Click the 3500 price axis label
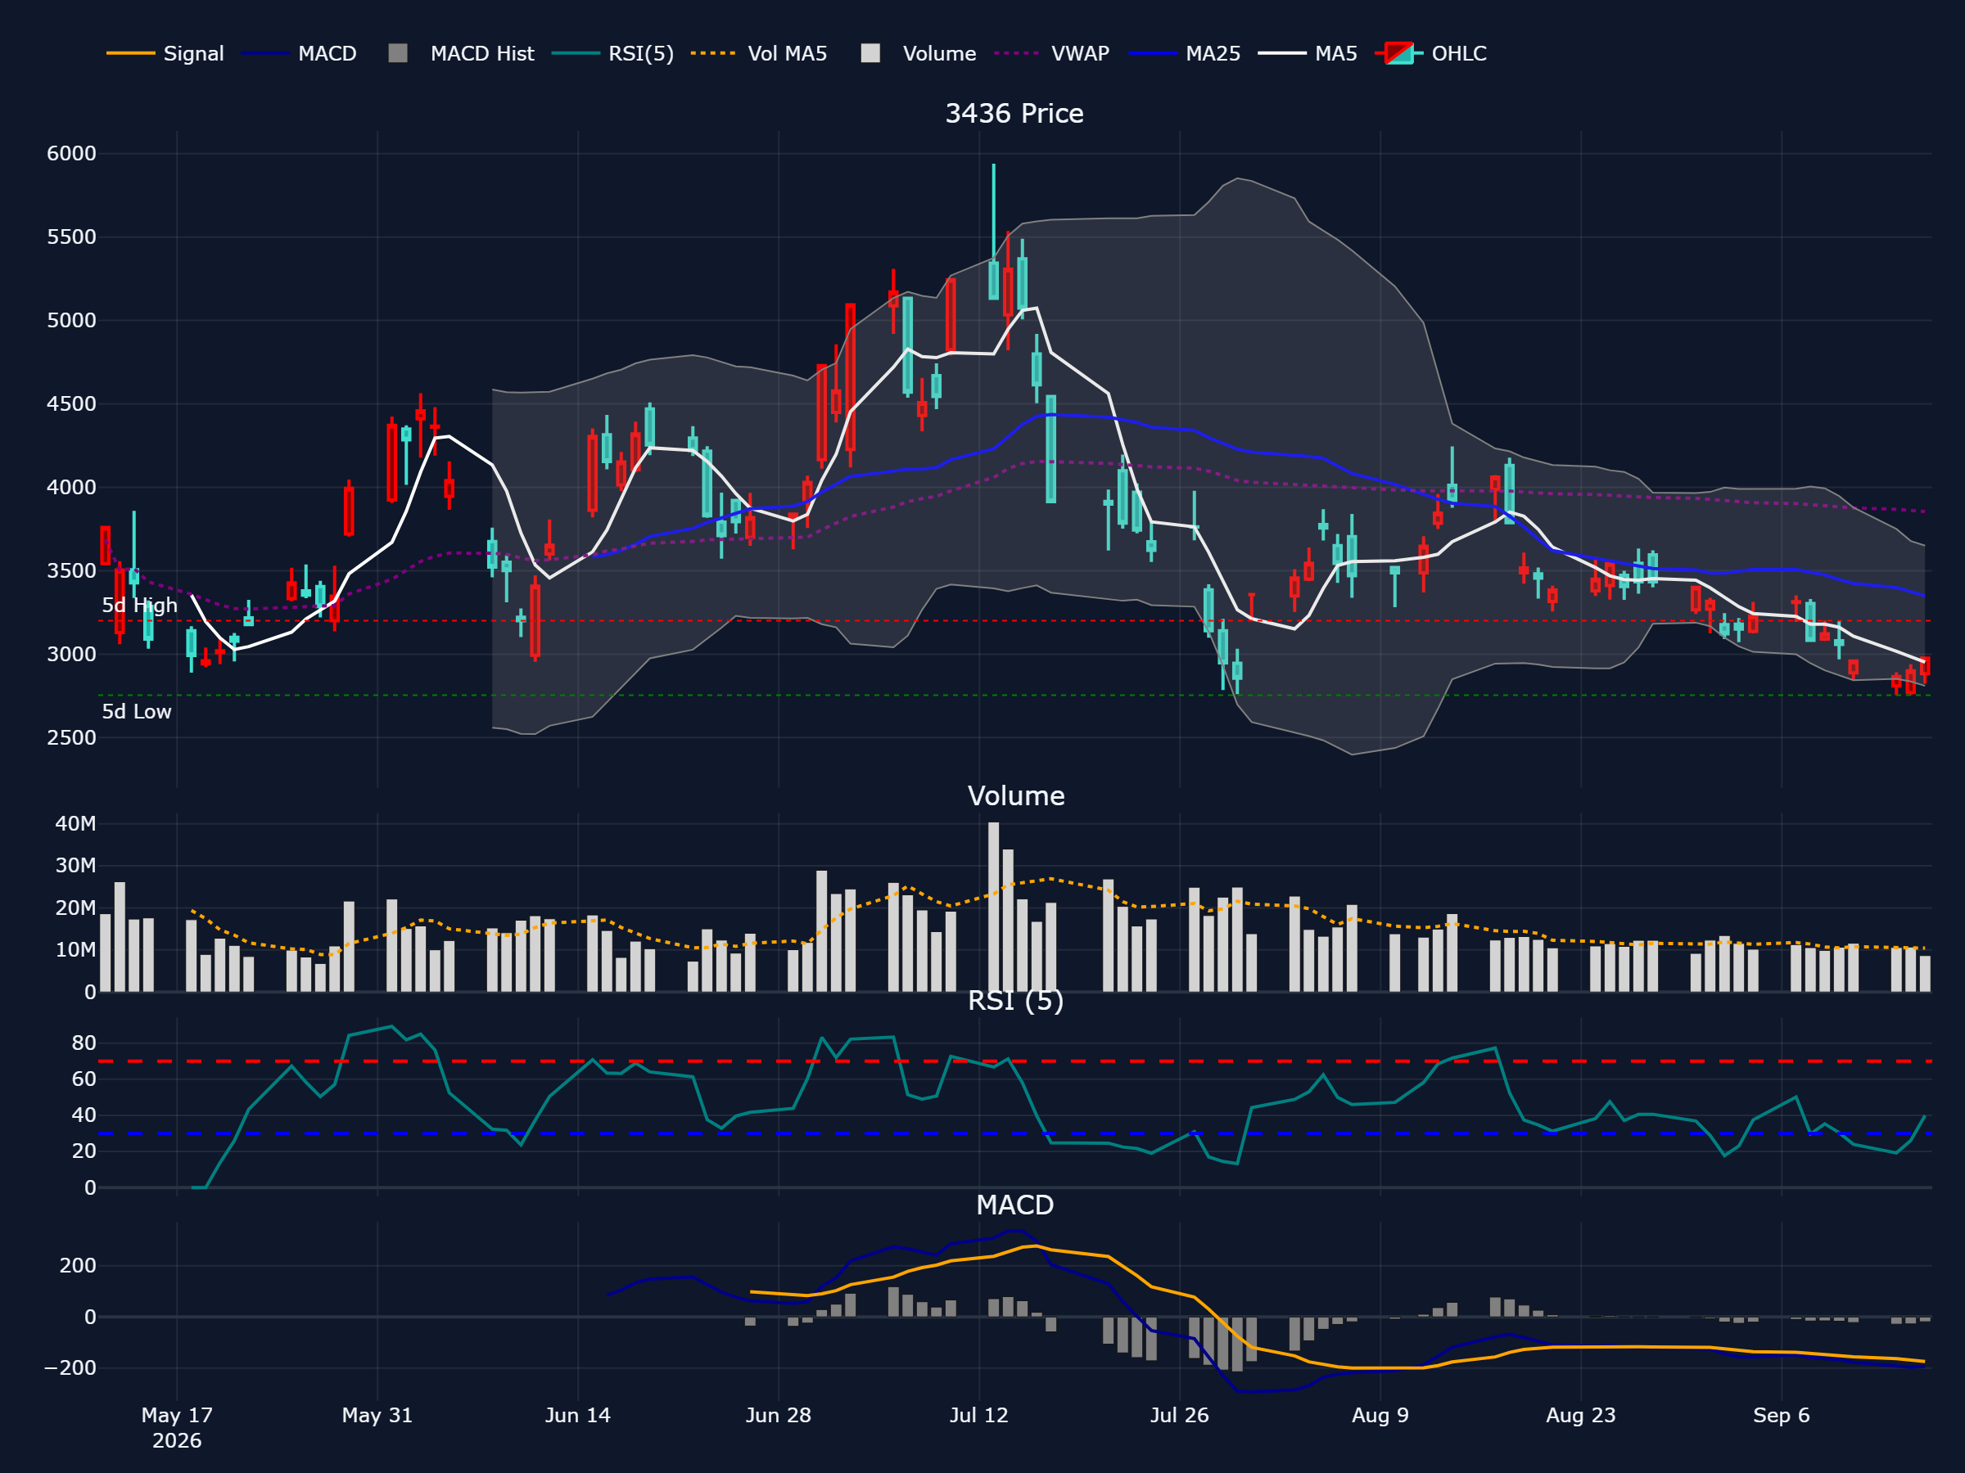Image resolution: width=1965 pixels, height=1473 pixels. click(x=71, y=571)
